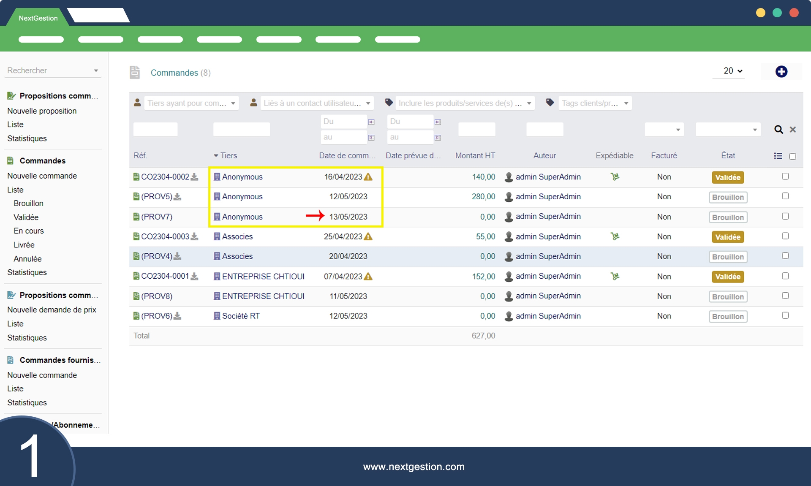Tick the checkbox for CO2304-0002 row
Viewport: 811px width, 486px height.
pyautogui.click(x=785, y=176)
